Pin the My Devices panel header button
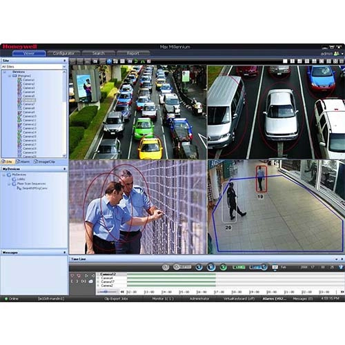This screenshot has width=345, height=345. coord(64,169)
